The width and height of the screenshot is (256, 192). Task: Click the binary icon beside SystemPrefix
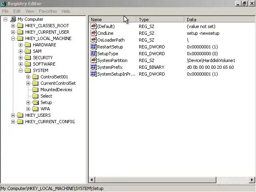[94, 67]
